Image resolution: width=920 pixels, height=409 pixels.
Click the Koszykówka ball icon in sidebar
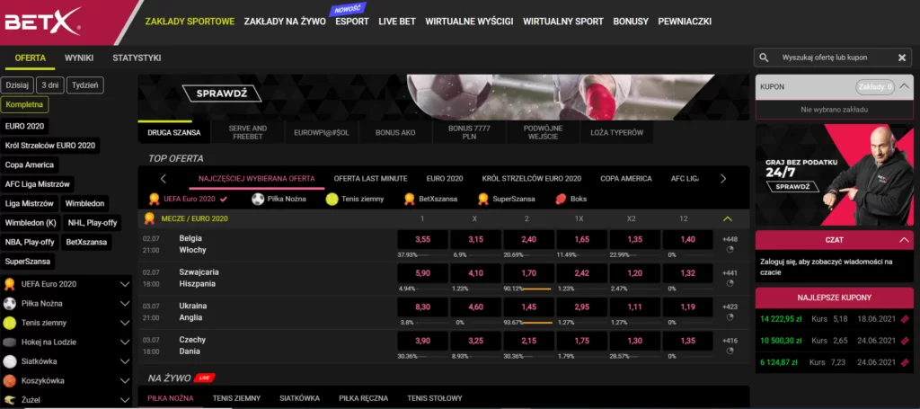click(9, 381)
